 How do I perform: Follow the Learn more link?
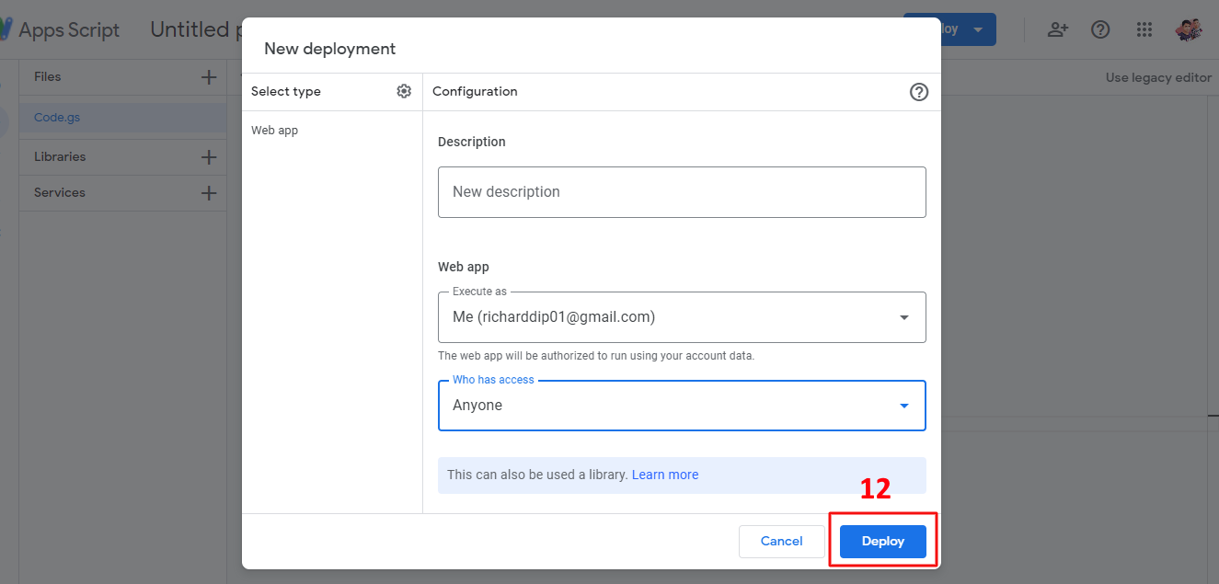(x=665, y=475)
